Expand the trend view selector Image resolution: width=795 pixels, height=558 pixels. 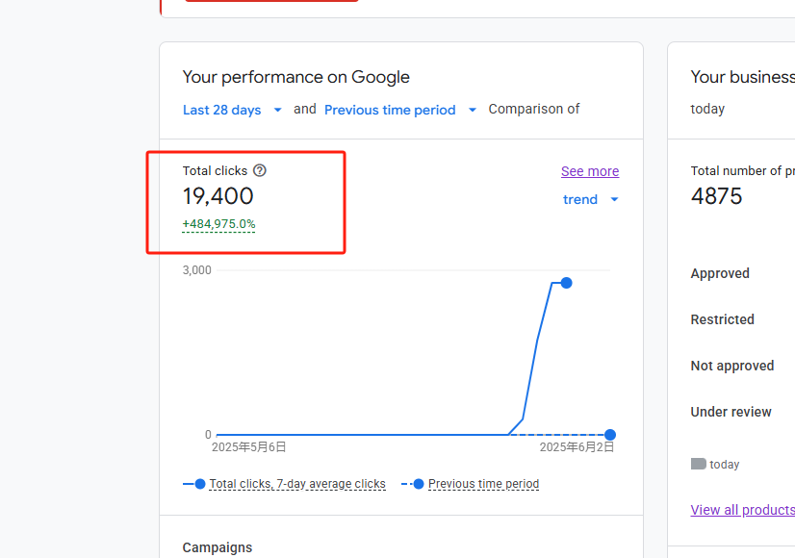pos(590,199)
